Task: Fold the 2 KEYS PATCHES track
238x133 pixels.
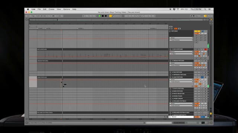Action: (x=170, y=49)
